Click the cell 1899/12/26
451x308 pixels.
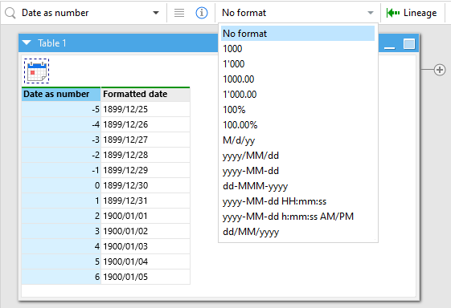146,124
